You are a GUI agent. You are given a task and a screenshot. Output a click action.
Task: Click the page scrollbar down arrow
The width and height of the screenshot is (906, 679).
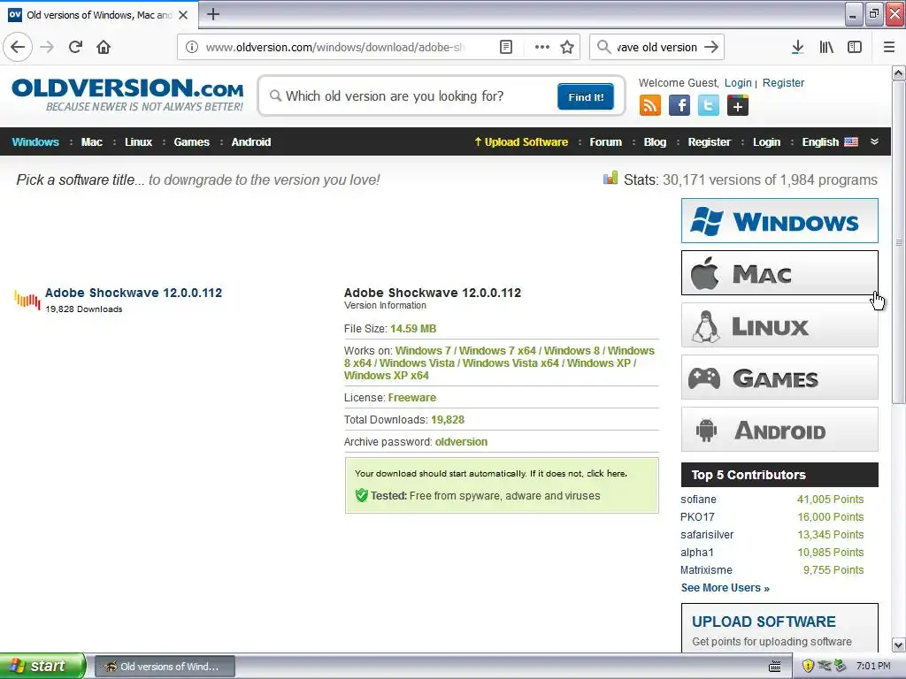[898, 645]
